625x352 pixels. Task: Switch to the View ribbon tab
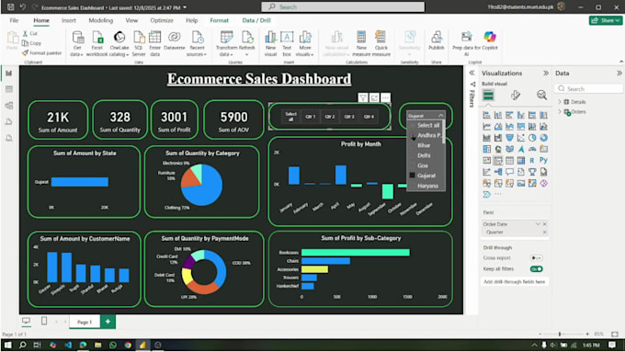pyautogui.click(x=131, y=20)
